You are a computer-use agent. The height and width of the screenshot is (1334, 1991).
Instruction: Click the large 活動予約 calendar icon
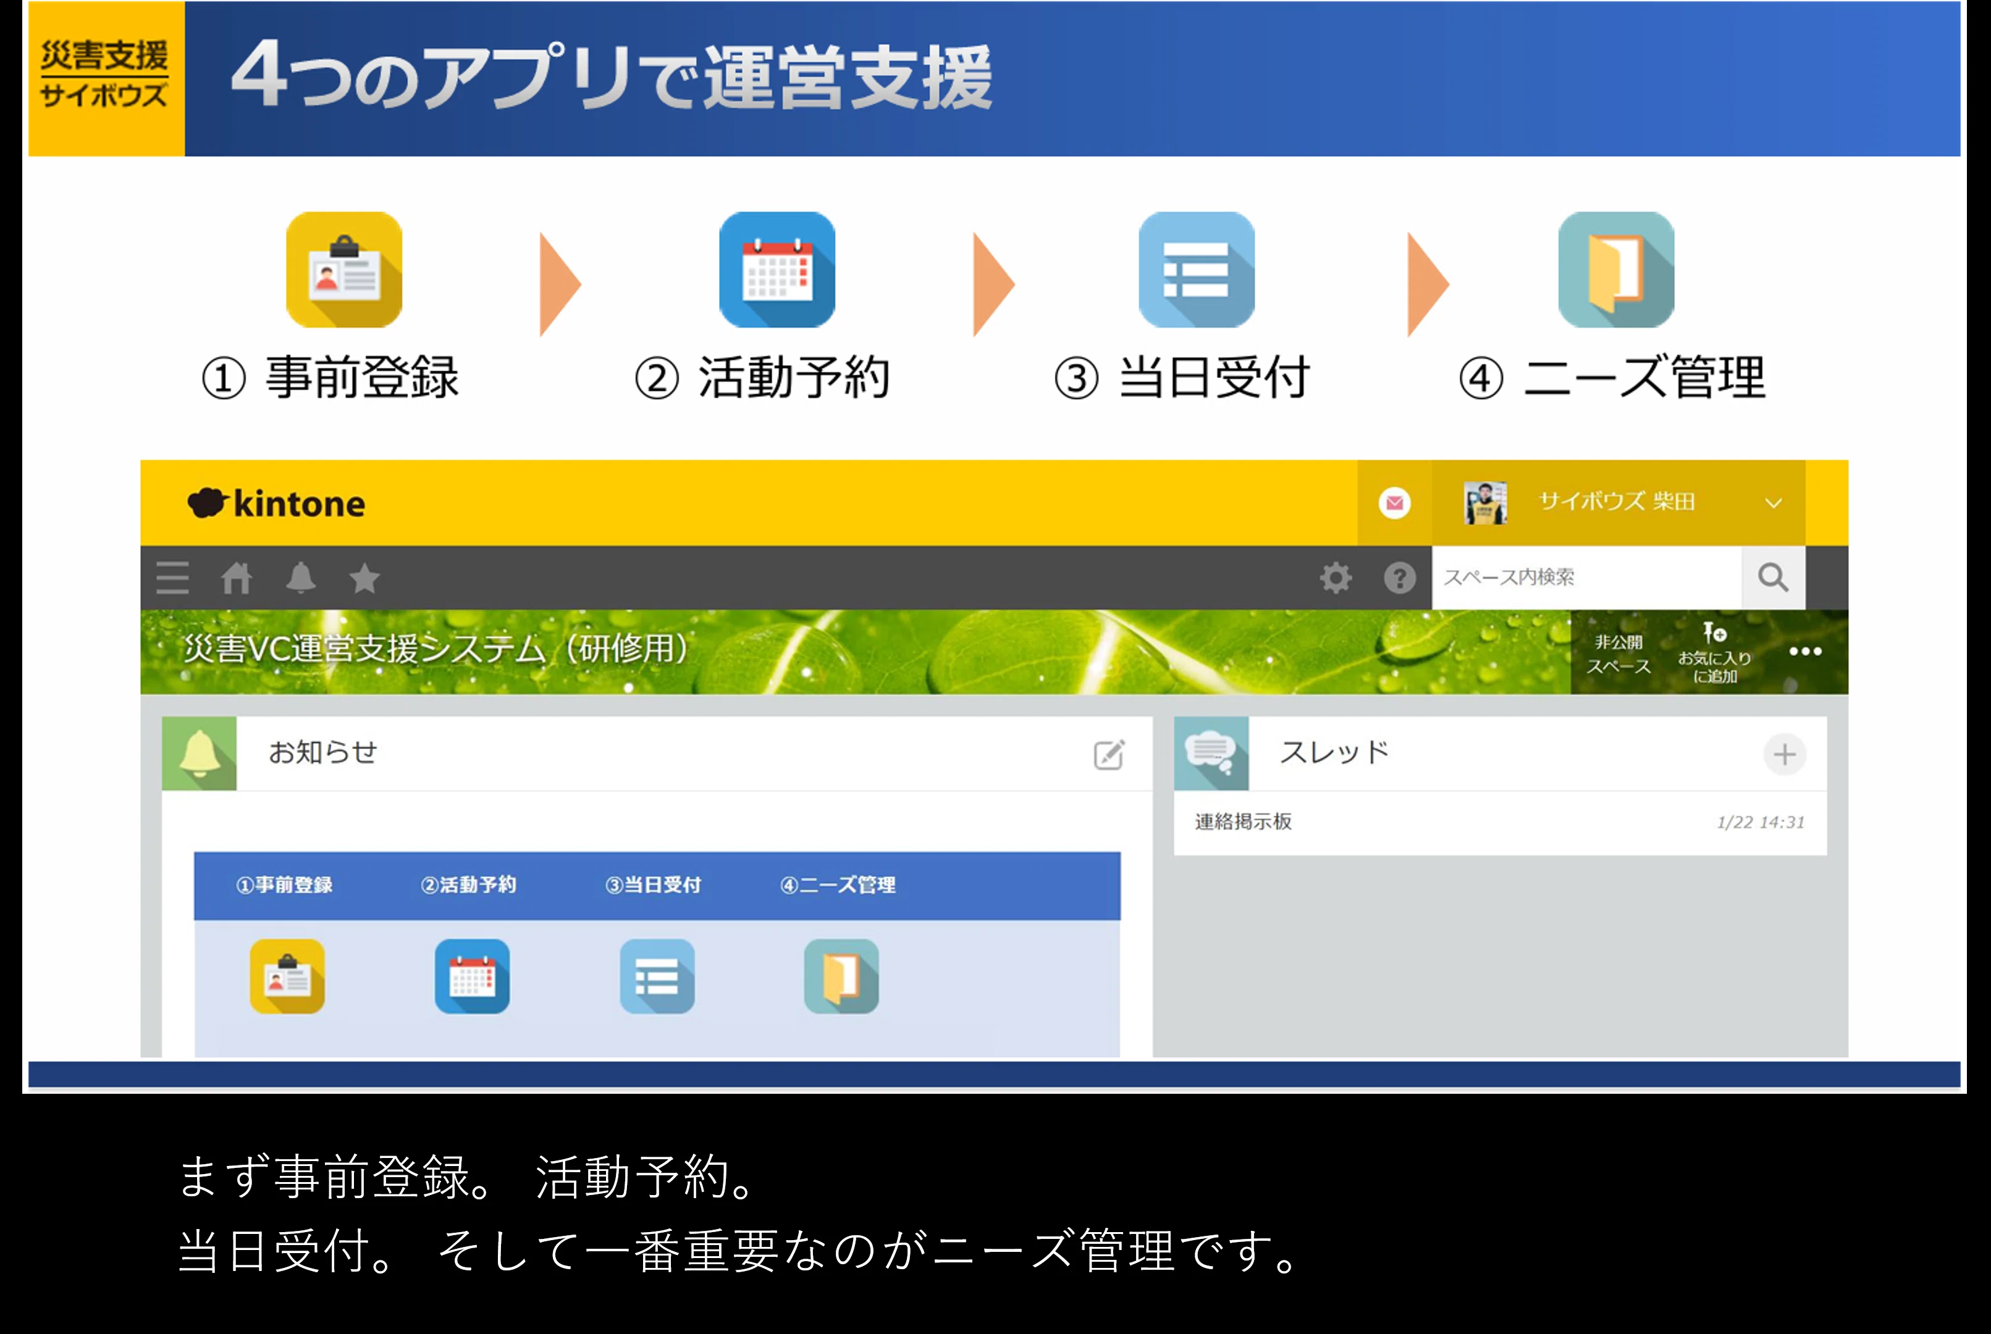777,270
